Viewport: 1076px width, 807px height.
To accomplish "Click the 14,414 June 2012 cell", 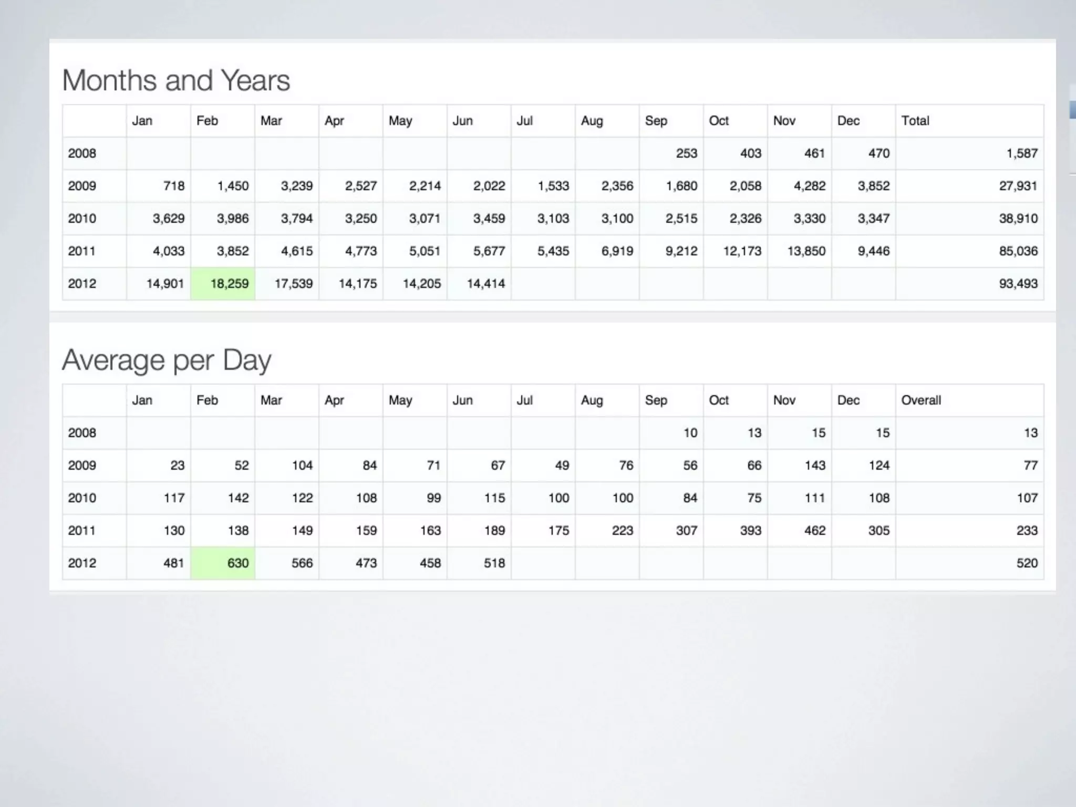I will click(485, 284).
